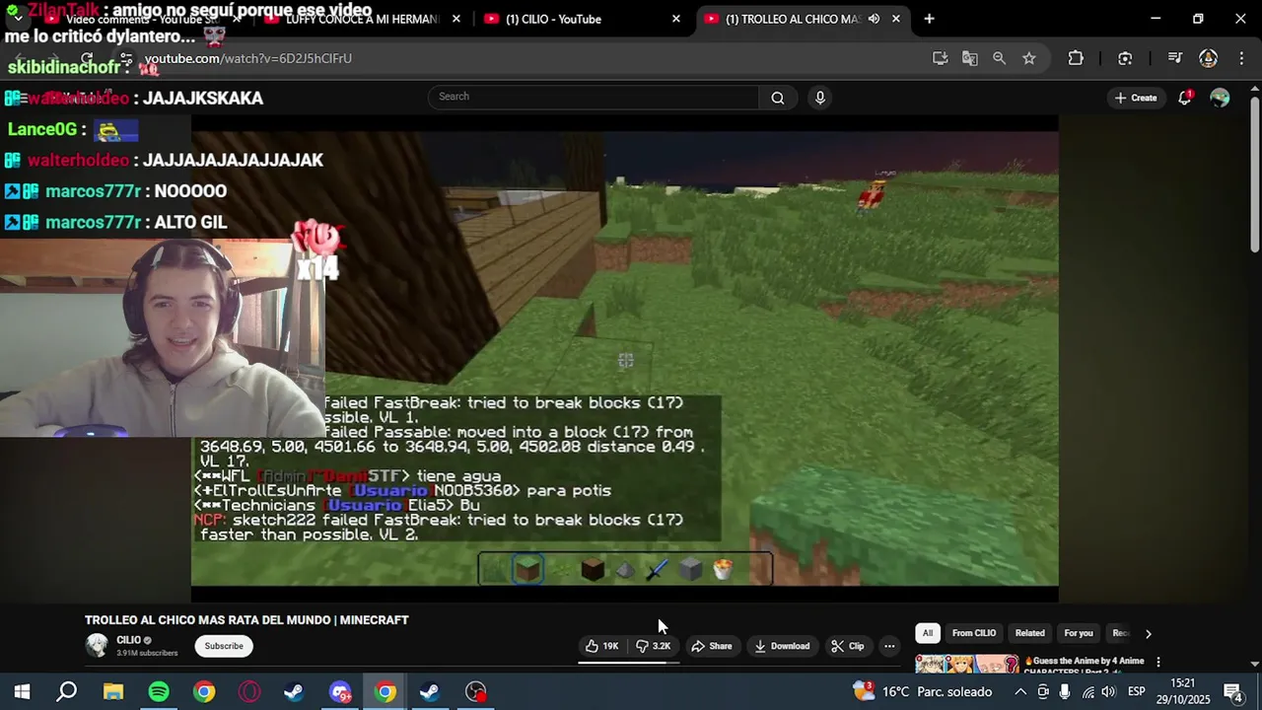Open the ESP language switcher
This screenshot has width=1262, height=710.
pos(1136,691)
